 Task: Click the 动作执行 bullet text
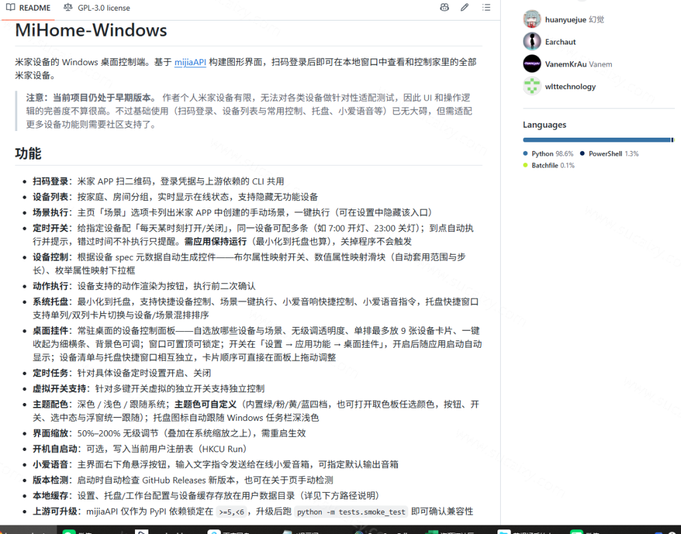coord(144,286)
